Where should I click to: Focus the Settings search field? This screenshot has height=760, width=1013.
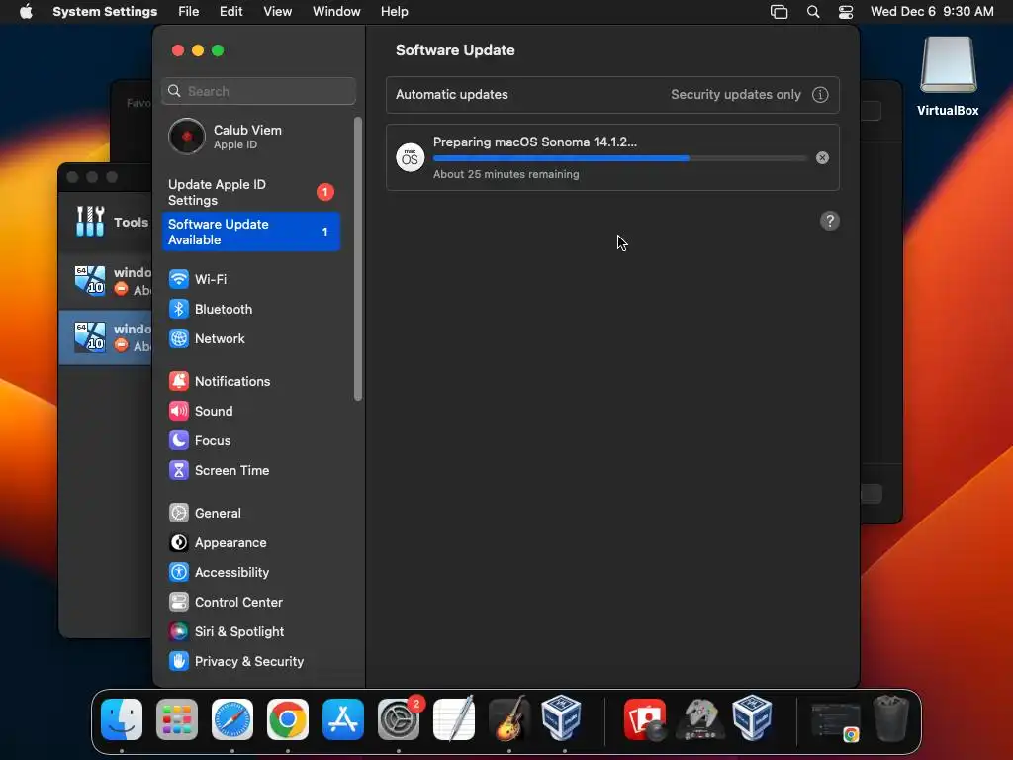coord(258,91)
